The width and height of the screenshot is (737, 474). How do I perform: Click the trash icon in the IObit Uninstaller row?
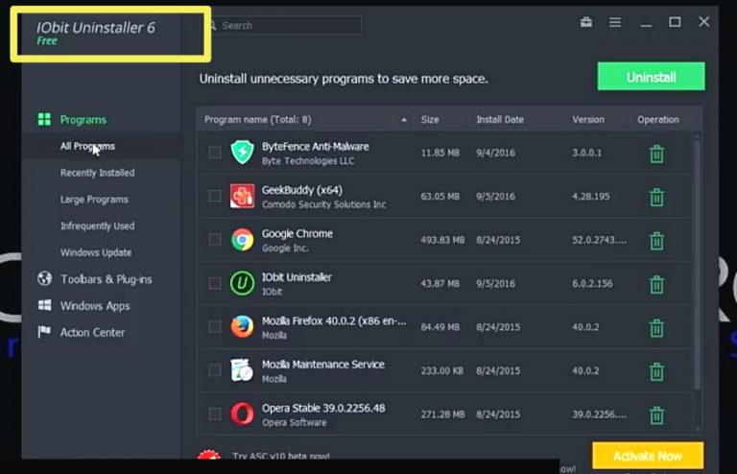click(x=656, y=284)
